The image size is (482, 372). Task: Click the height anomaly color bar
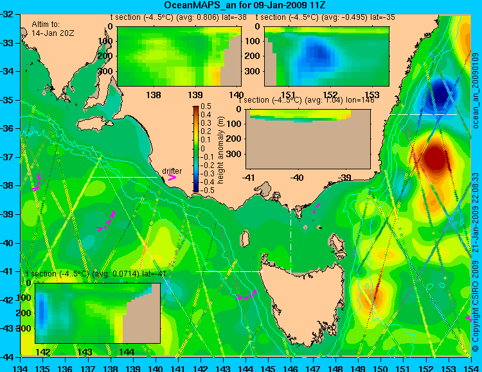196,149
